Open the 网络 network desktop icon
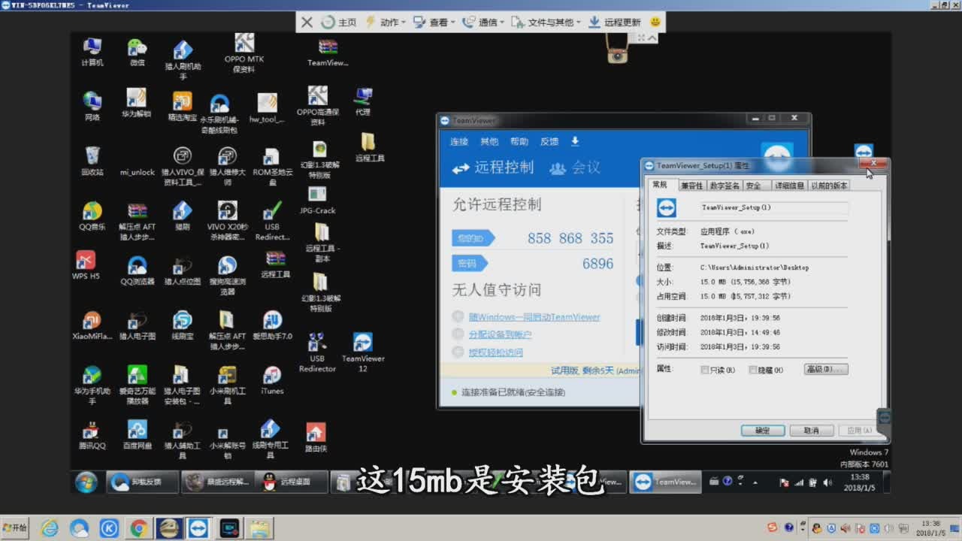 (92, 106)
